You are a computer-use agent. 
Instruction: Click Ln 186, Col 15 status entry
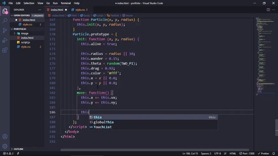coord(190,153)
